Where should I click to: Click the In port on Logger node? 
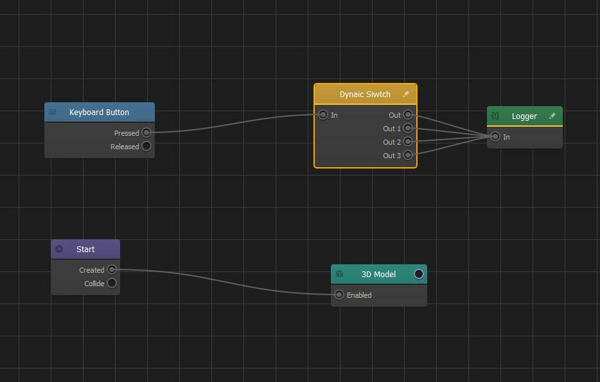pos(495,137)
